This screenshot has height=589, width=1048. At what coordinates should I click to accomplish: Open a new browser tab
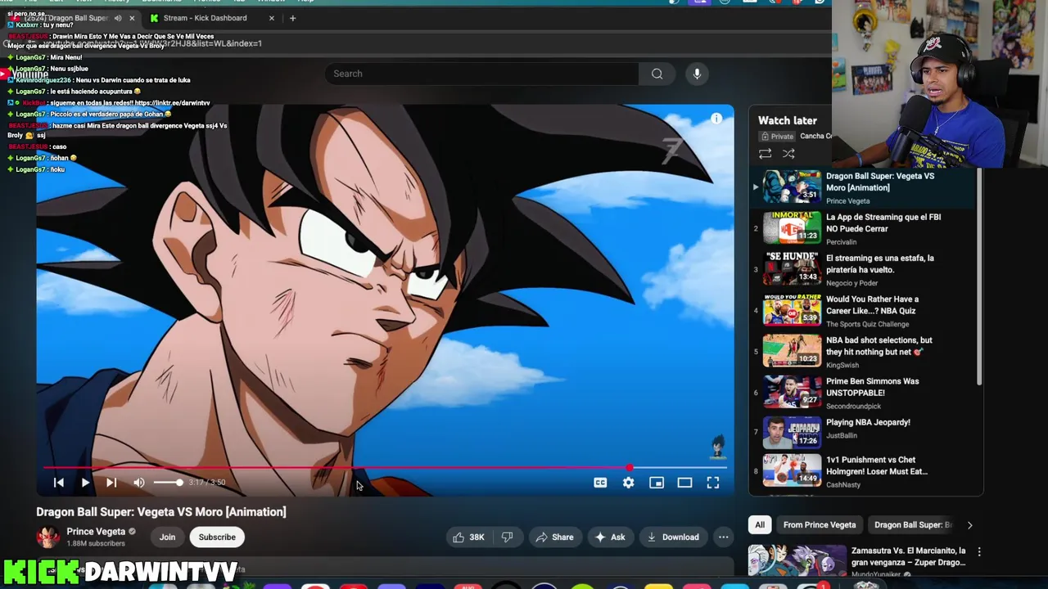[x=292, y=18]
